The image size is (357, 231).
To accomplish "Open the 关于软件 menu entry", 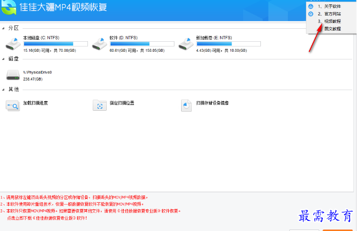I will pyautogui.click(x=329, y=6).
